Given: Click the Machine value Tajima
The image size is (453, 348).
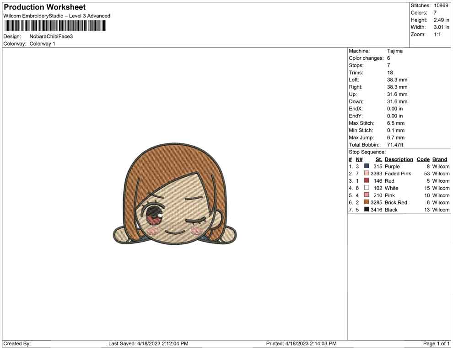Looking at the screenshot, I should 394,51.
